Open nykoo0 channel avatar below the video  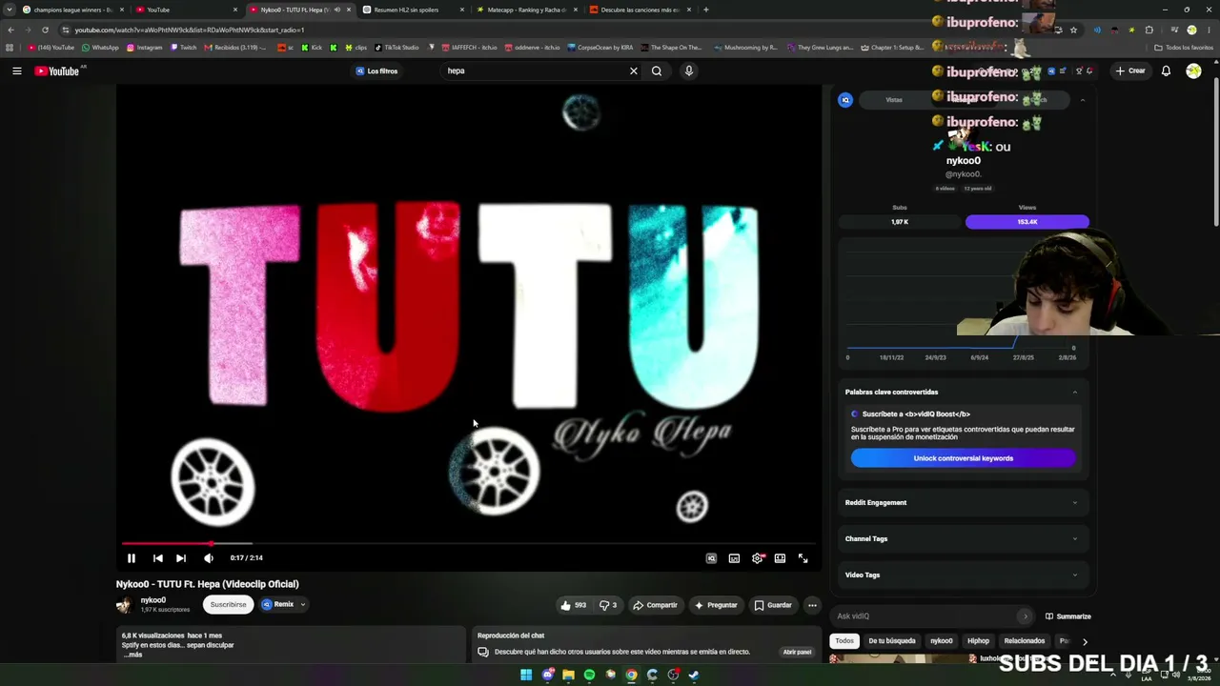point(124,605)
